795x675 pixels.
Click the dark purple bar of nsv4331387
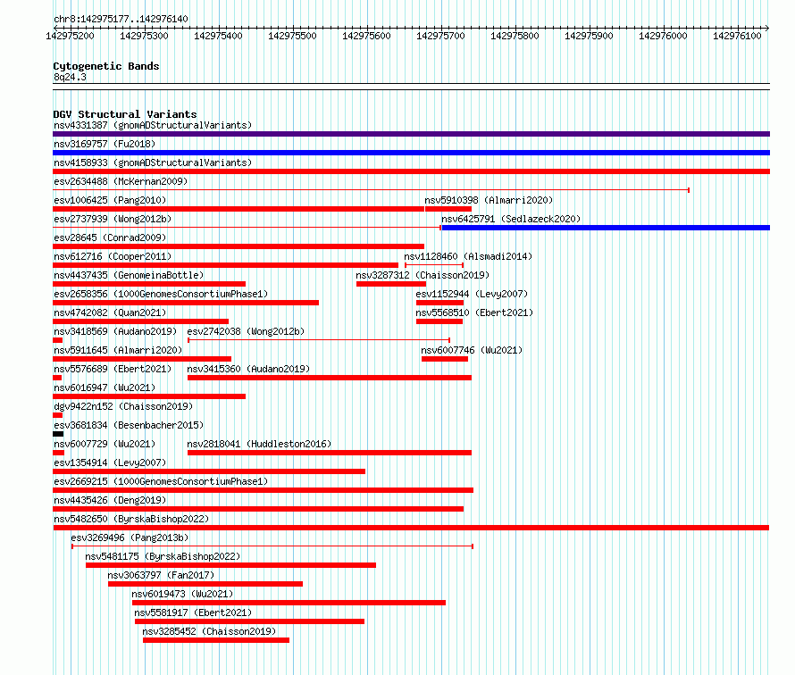click(x=411, y=134)
